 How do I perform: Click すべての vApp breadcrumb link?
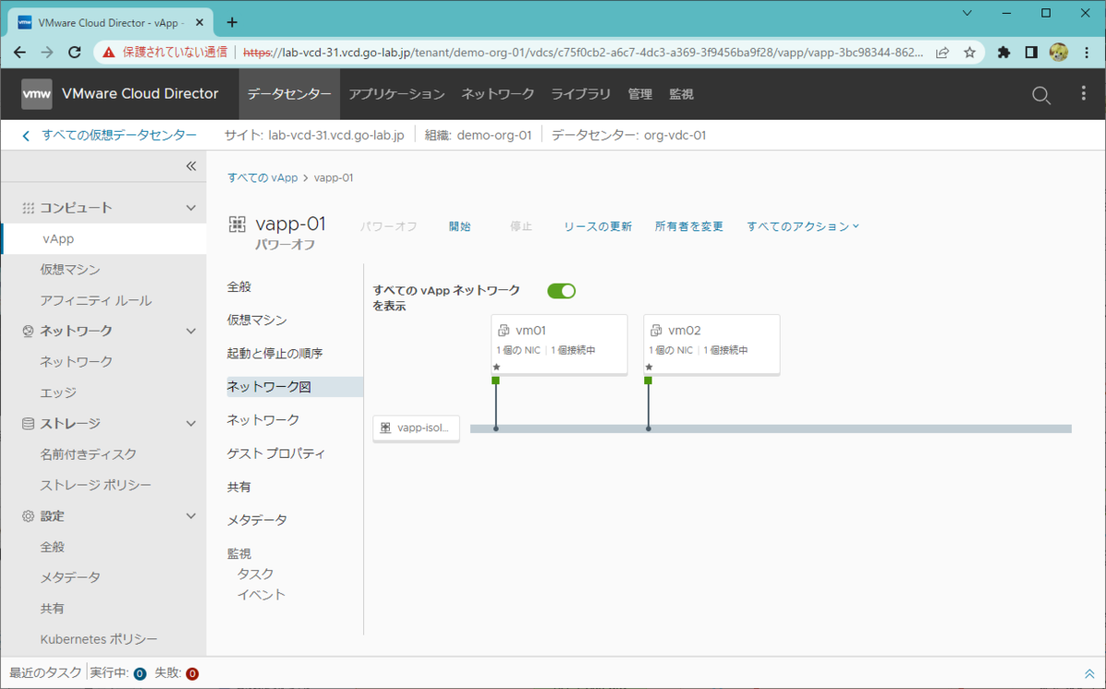pyautogui.click(x=263, y=178)
